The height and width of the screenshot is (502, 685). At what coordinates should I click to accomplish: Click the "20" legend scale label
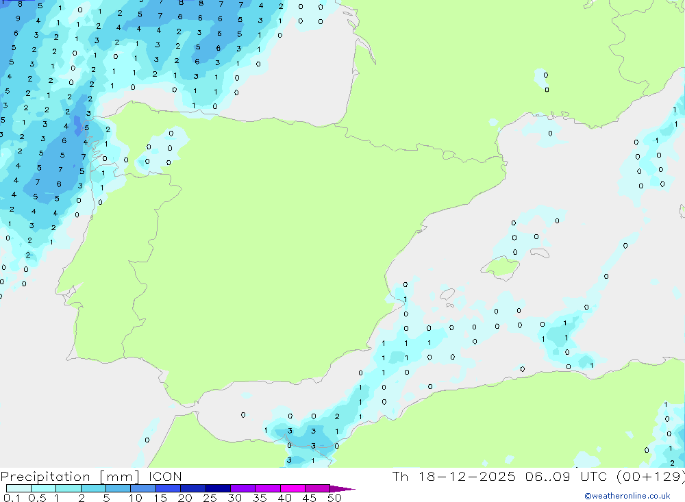tap(185, 498)
